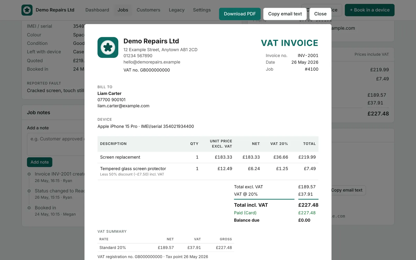The height and width of the screenshot is (260, 416).
Task: Click the large logo on the invoice
Action: (108, 47)
